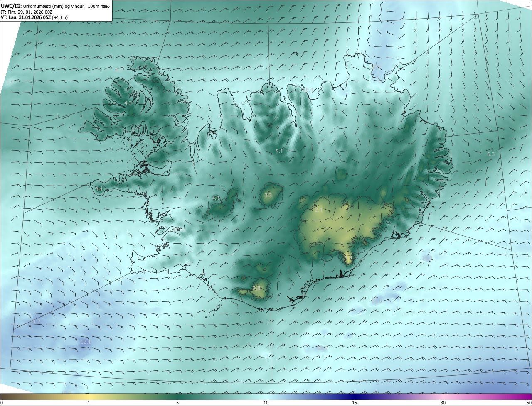The height and width of the screenshot is (406, 532).
Task: Click the "11.7" value label on the map
Action: pyautogui.click(x=36, y=322)
